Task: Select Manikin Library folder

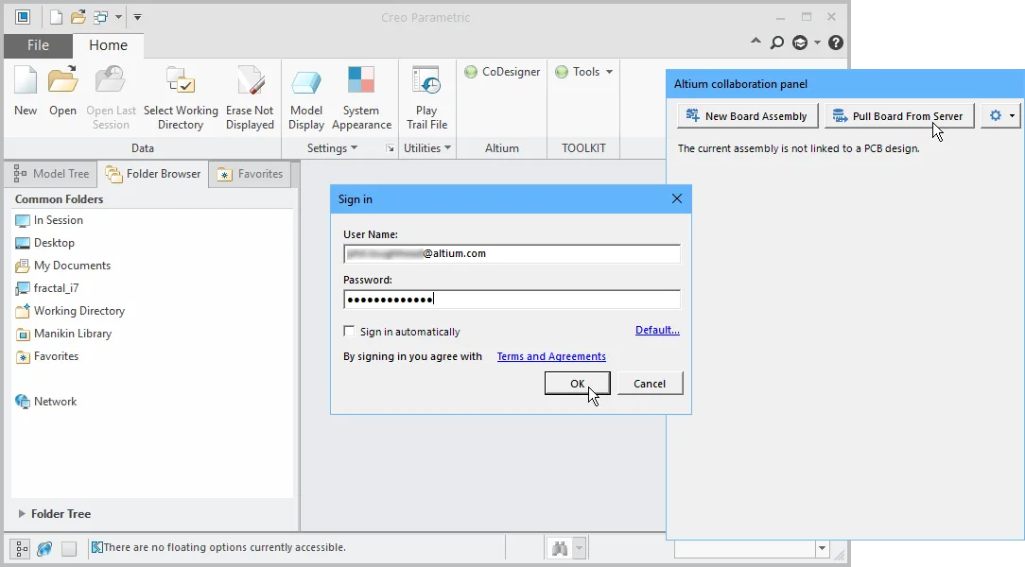Action: tap(63, 334)
